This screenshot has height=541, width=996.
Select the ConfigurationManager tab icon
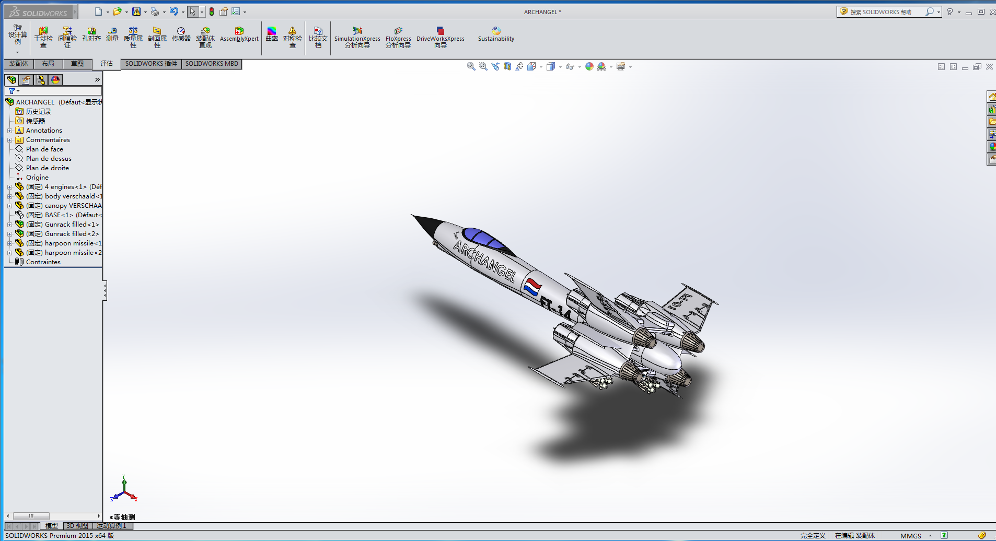point(41,79)
